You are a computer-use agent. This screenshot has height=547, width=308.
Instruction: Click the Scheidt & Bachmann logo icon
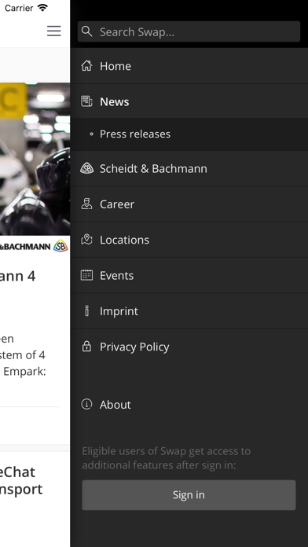pos(86,168)
